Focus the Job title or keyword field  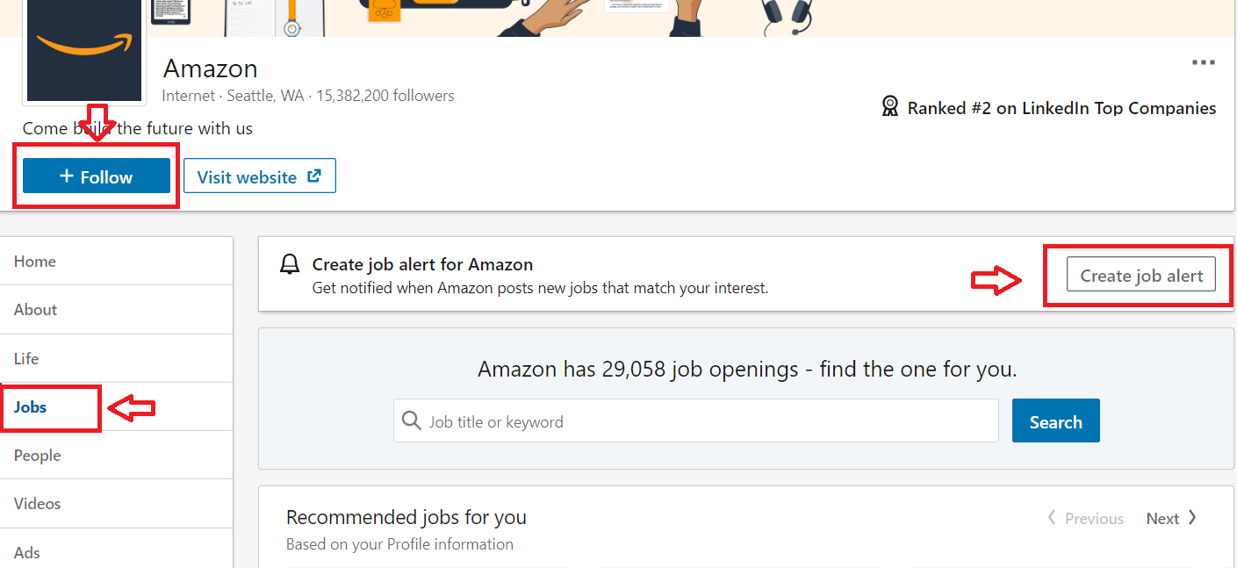pyautogui.click(x=695, y=421)
